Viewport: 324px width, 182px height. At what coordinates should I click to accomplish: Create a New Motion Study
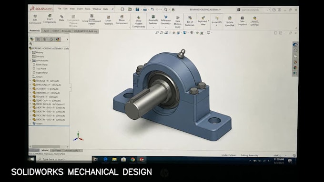[178, 22]
